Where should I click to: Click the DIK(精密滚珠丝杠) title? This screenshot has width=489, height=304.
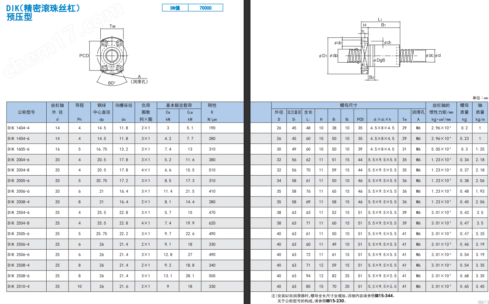[44, 8]
